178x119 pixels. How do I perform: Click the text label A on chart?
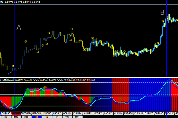(x=19, y=27)
